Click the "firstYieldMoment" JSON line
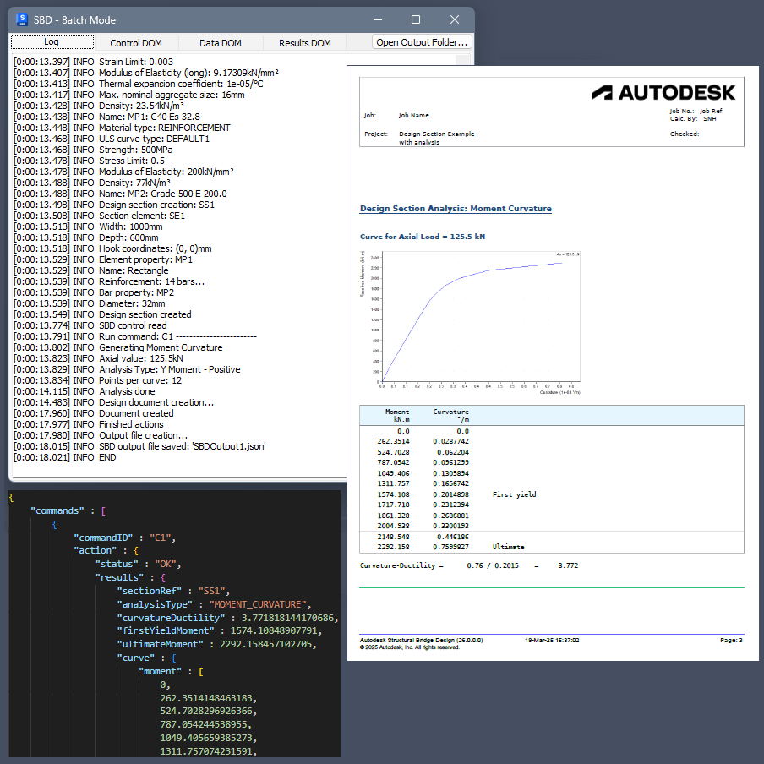764x764 pixels. pos(220,631)
